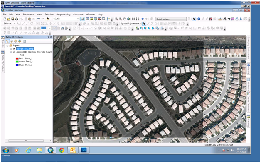Toggle Aerials2011_Western_Riverside layer visibility
Screen dimensions: 261x163
point(14,52)
